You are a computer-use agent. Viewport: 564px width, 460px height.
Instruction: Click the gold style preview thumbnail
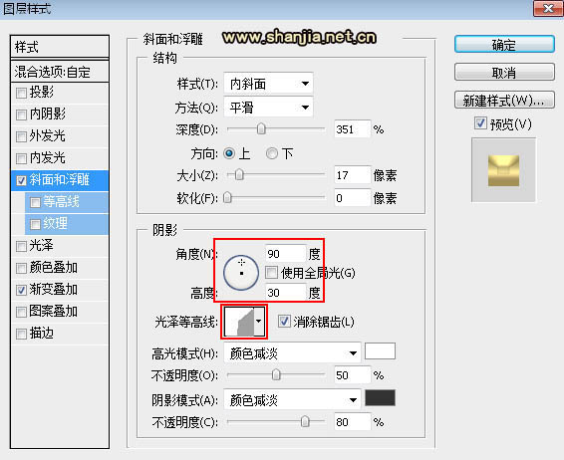pos(503,170)
